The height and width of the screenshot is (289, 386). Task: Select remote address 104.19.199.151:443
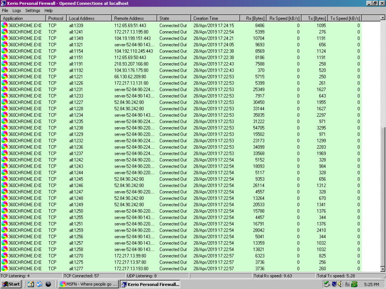132,38
